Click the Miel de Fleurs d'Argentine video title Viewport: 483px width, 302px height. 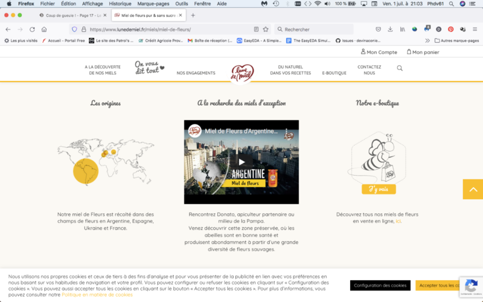tap(241, 131)
